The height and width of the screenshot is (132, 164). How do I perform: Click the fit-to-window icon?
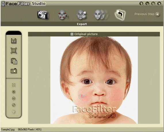click(x=14, y=85)
